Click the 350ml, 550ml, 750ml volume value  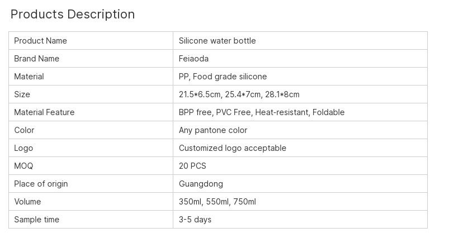click(x=217, y=202)
